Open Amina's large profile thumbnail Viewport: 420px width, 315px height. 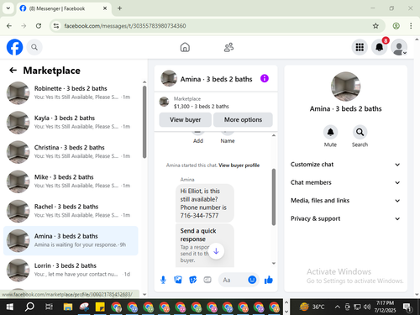coord(345,87)
